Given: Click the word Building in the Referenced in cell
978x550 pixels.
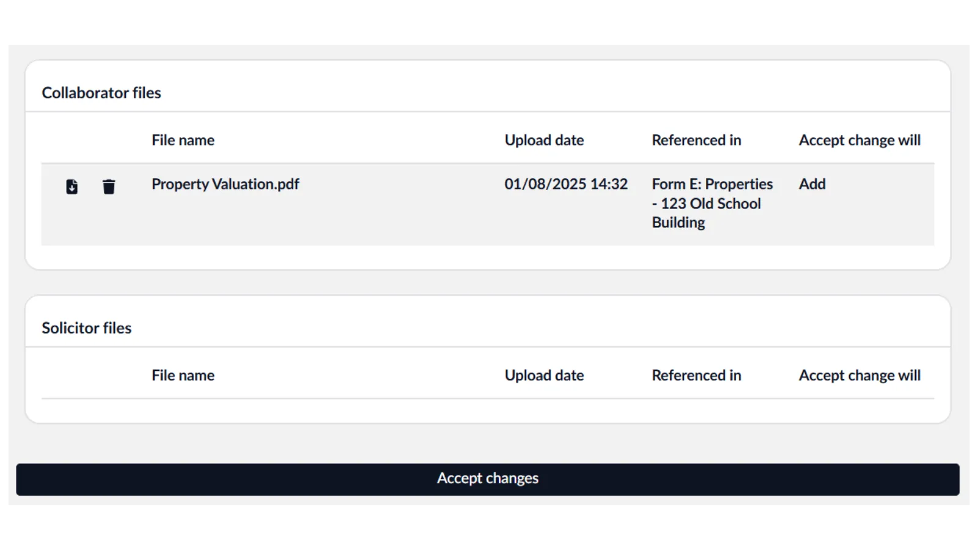Looking at the screenshot, I should coord(678,222).
